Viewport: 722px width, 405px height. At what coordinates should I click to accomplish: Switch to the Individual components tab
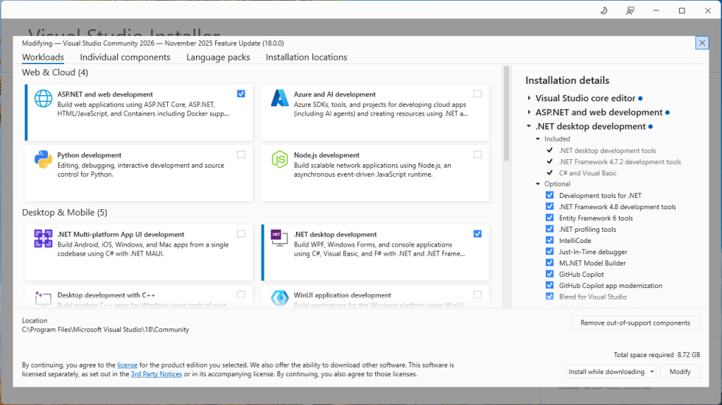125,57
